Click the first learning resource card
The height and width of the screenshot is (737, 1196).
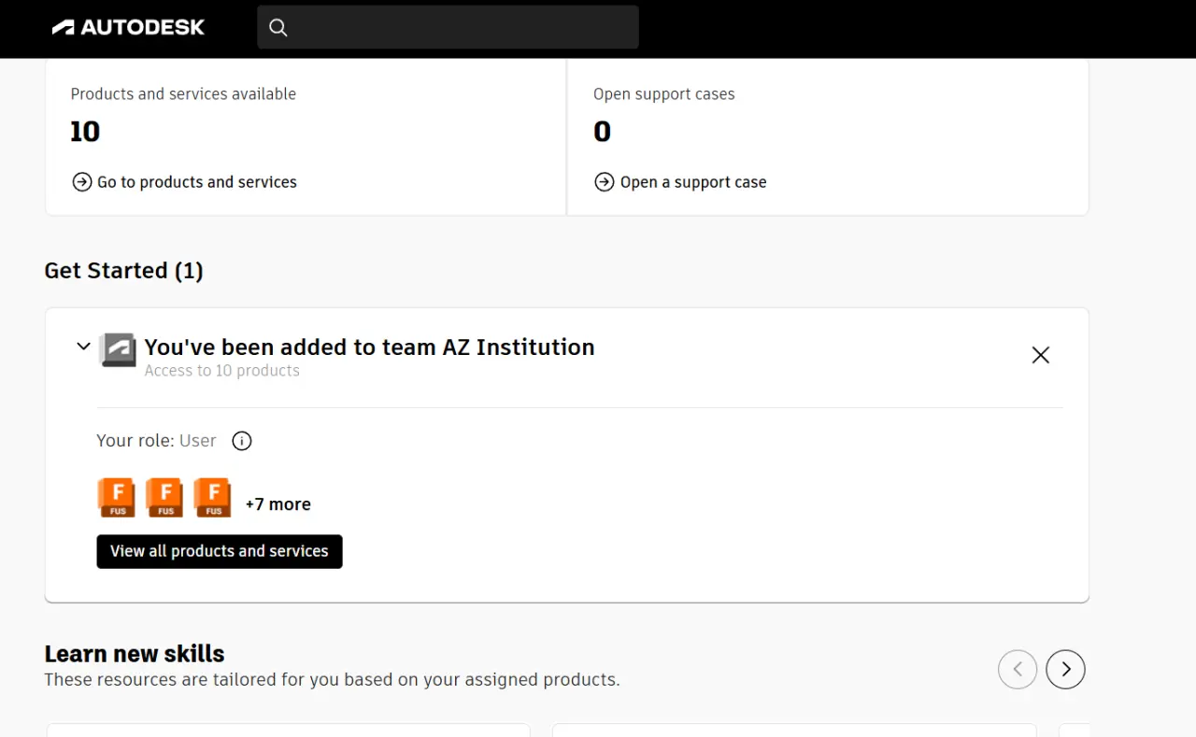(289, 730)
